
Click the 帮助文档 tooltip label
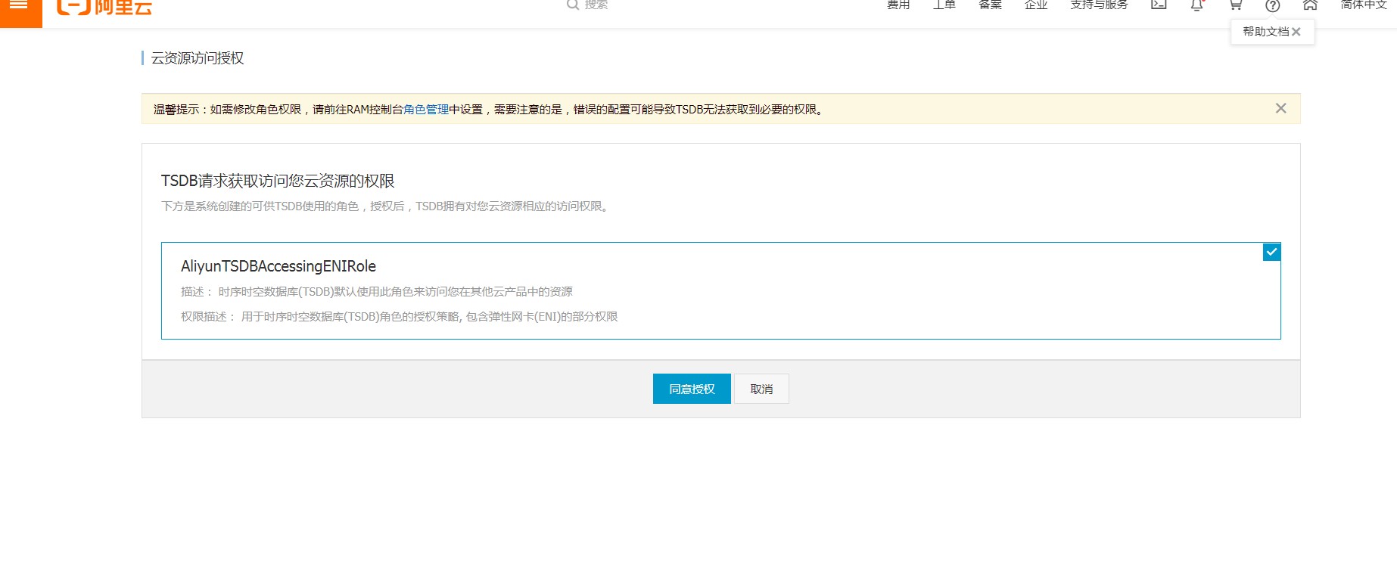(1265, 32)
